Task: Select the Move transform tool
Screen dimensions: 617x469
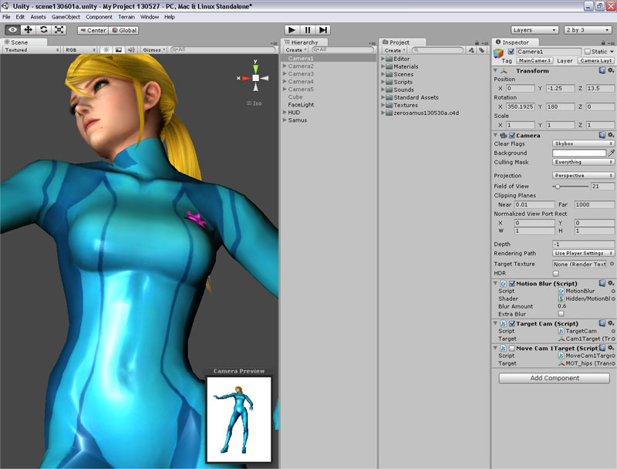Action: pos(28,30)
